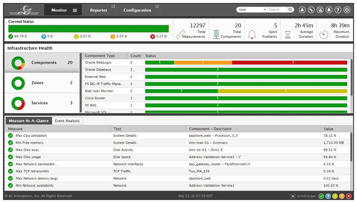Open the User dropdown in the search bar
The width and height of the screenshot is (357, 203).
tap(252, 10)
